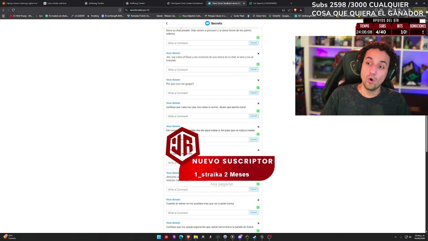This screenshot has height=241, width=428.
Task: Open the Xbox Adaptive Cont... bookmark
Action: (x=190, y=16)
